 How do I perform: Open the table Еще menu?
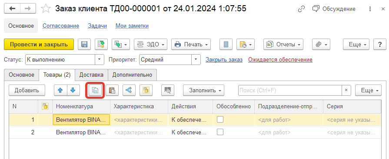[x=368, y=90]
